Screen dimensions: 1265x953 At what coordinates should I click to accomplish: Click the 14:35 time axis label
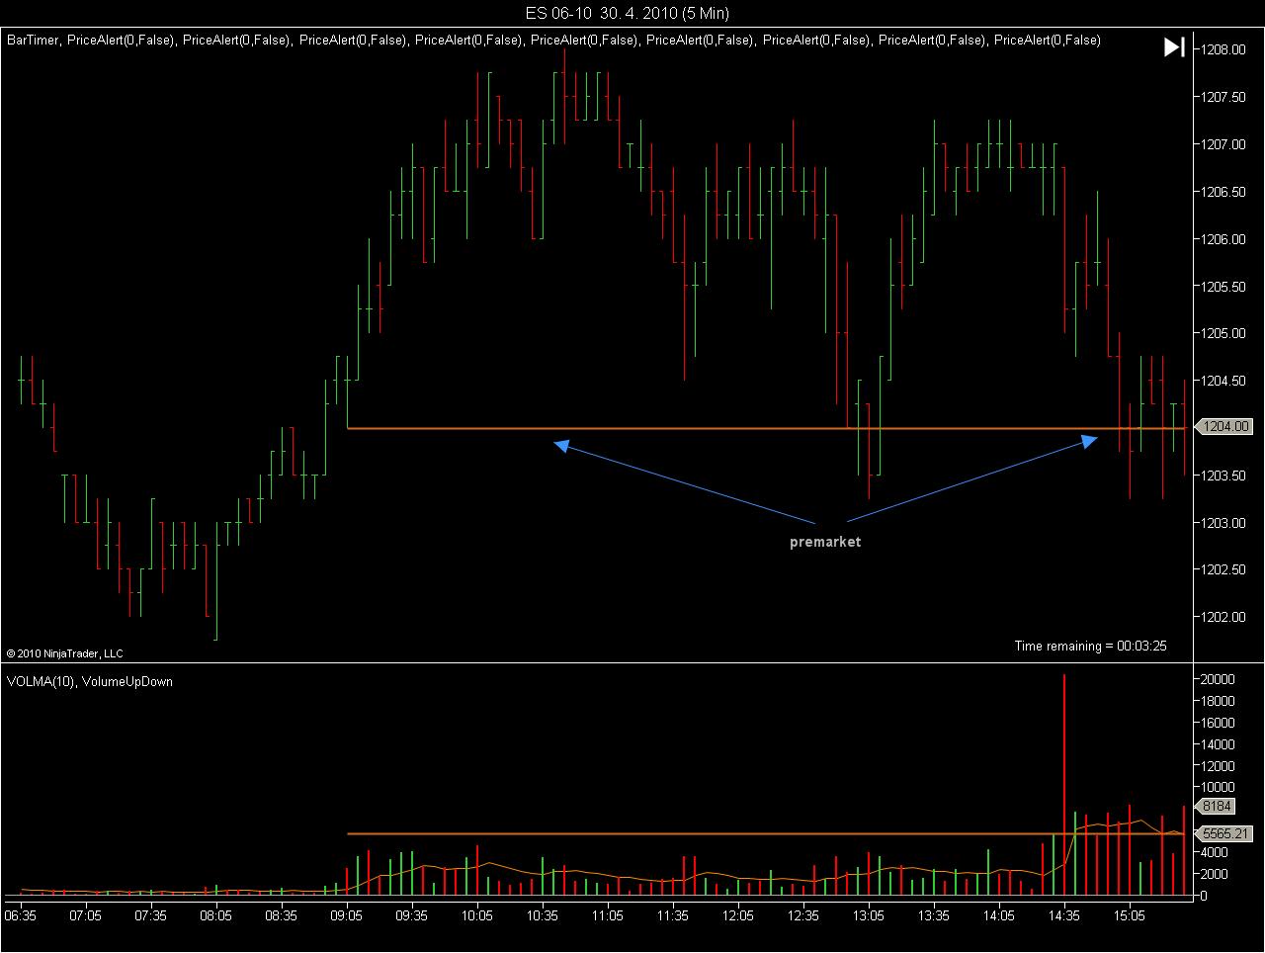click(1064, 916)
